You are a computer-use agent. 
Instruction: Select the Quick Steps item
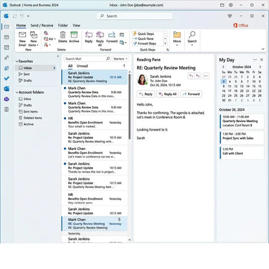[144, 34]
